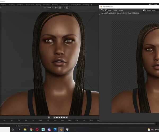Open Discord app from taskbar
The height and width of the screenshot is (132, 159).
[x=49, y=129]
